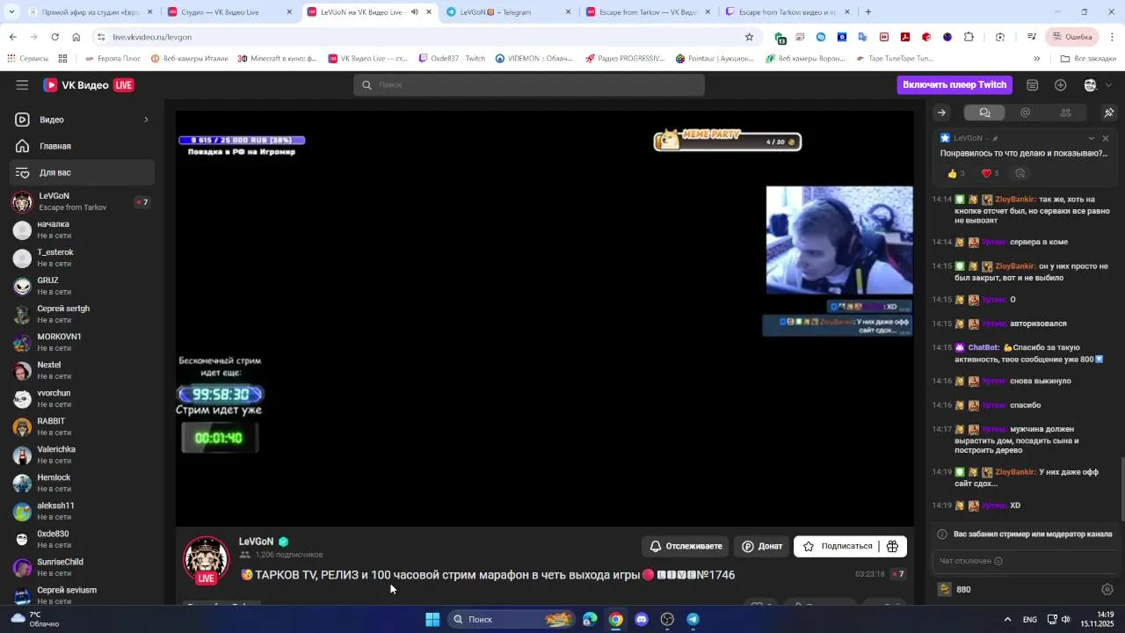Select Для вас in the sidebar
Viewport: 1125px width, 633px height.
pyautogui.click(x=83, y=172)
